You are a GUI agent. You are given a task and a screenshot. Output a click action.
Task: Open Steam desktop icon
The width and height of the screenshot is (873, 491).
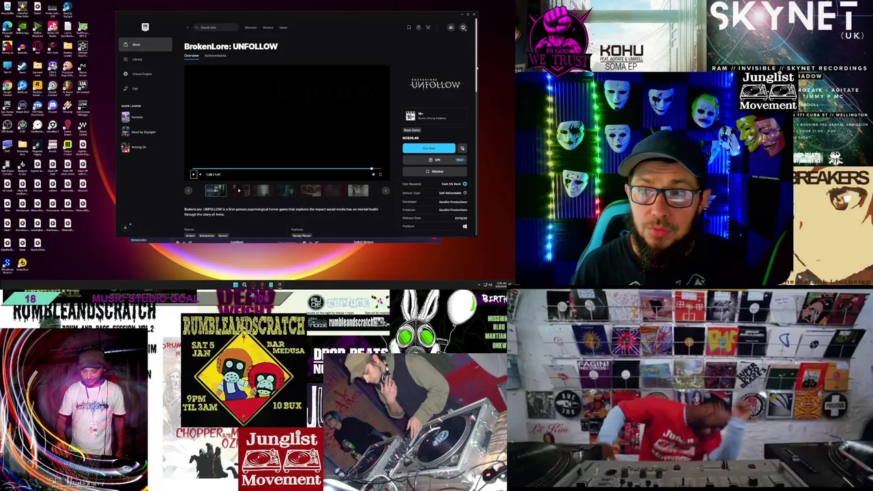click(22, 68)
